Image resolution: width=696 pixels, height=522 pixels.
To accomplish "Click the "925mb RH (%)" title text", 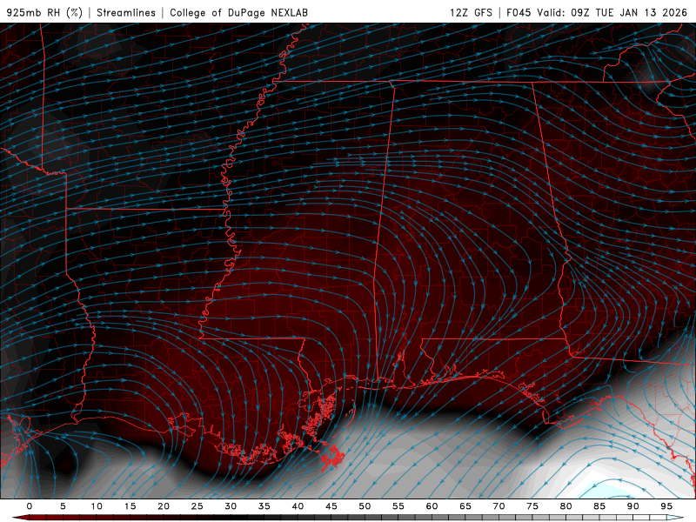I will point(45,13).
